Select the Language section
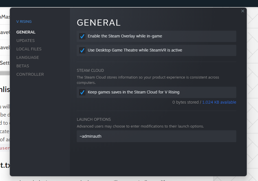 tap(28, 57)
